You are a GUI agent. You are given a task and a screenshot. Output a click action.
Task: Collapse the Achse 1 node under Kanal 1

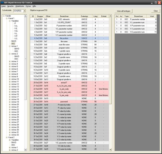10,46
